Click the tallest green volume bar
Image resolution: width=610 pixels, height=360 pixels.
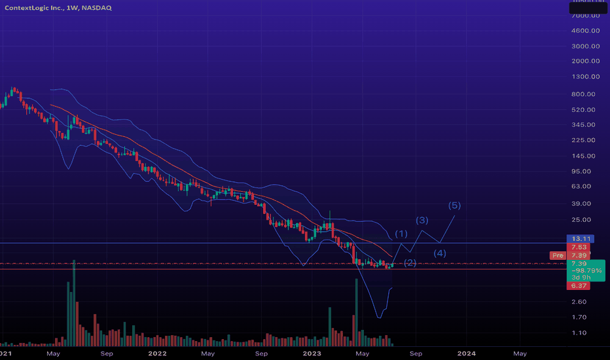pos(74,303)
